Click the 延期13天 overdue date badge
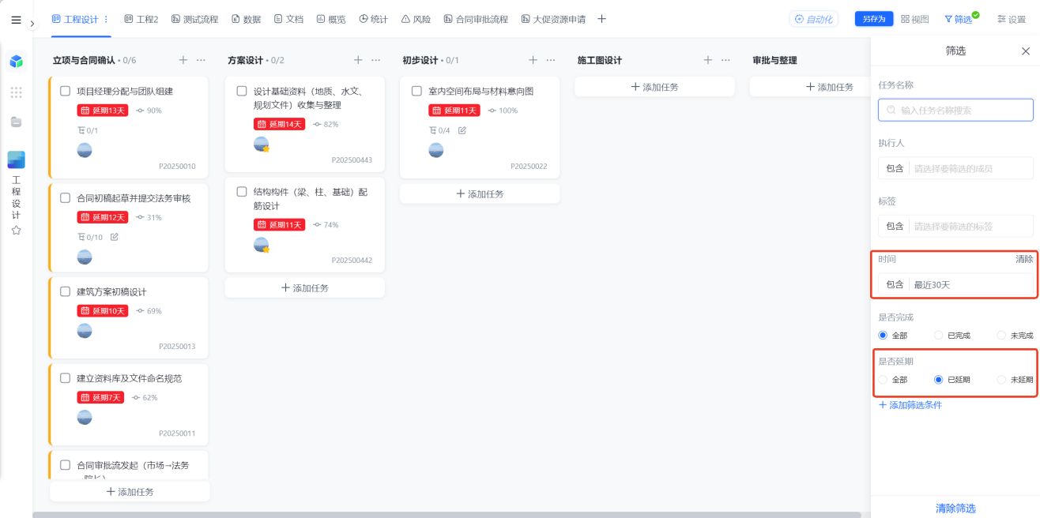This screenshot has width=1040, height=518. pos(103,111)
